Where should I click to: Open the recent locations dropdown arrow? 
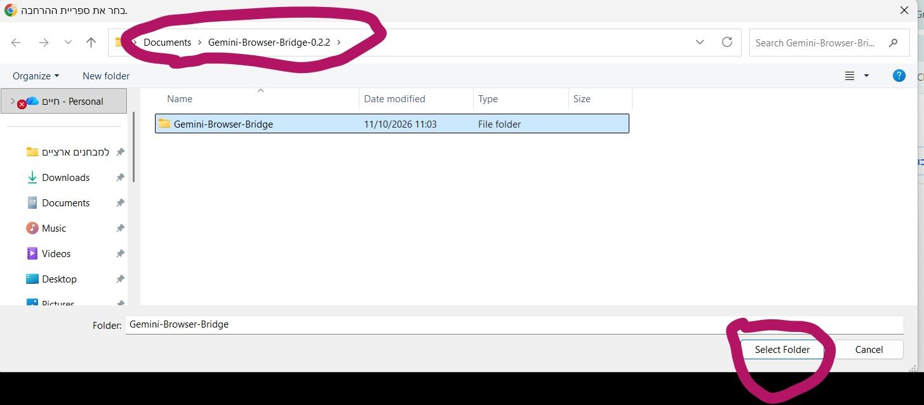point(68,43)
